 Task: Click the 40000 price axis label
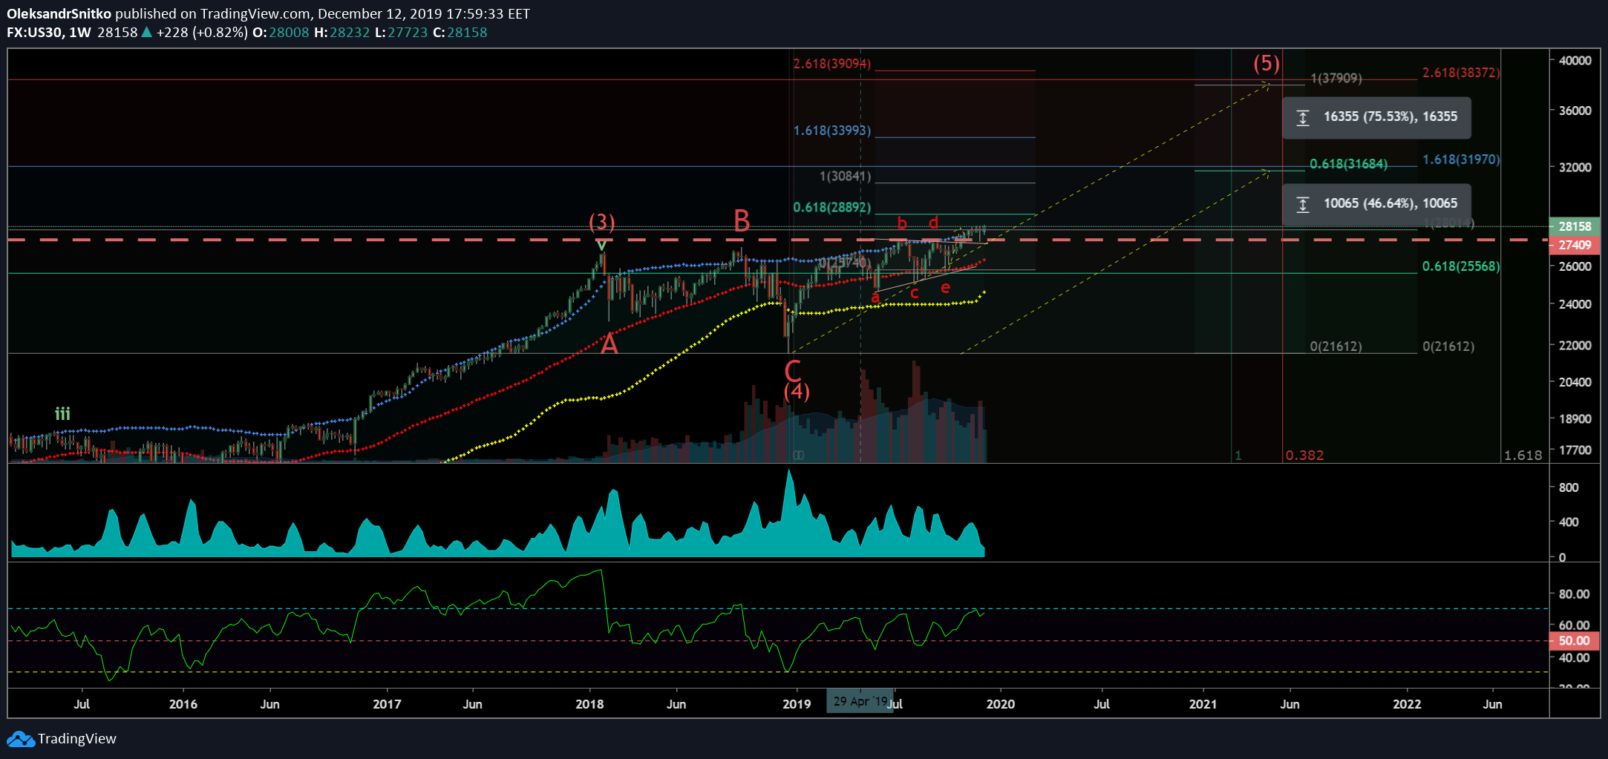pos(1575,61)
